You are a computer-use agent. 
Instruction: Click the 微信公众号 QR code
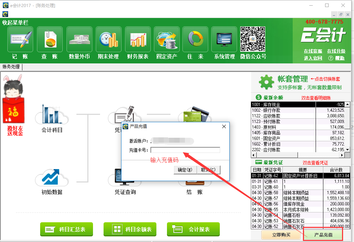coord(253,39)
